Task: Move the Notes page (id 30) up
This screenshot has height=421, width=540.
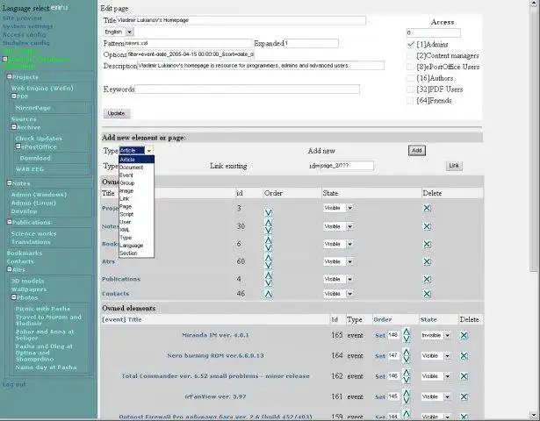Action: pyautogui.click(x=269, y=223)
